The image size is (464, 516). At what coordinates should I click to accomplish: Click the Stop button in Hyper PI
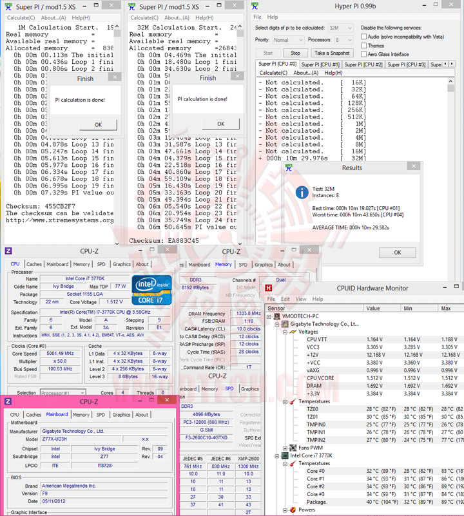coord(295,53)
